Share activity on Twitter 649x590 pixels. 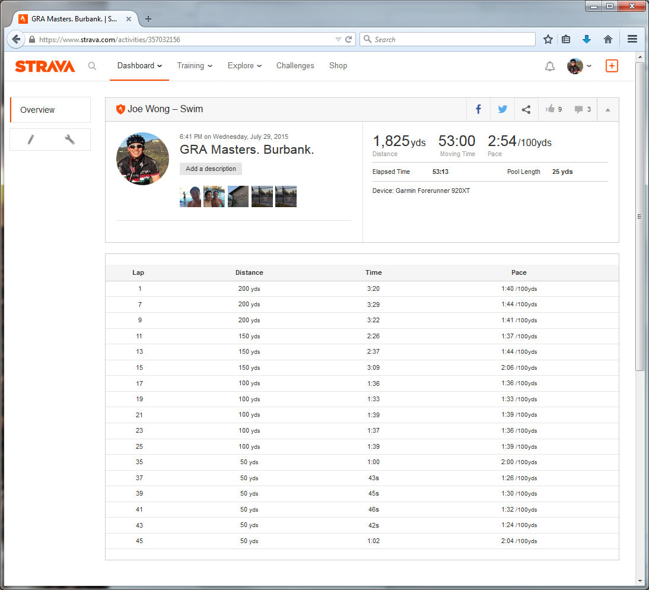(x=502, y=109)
